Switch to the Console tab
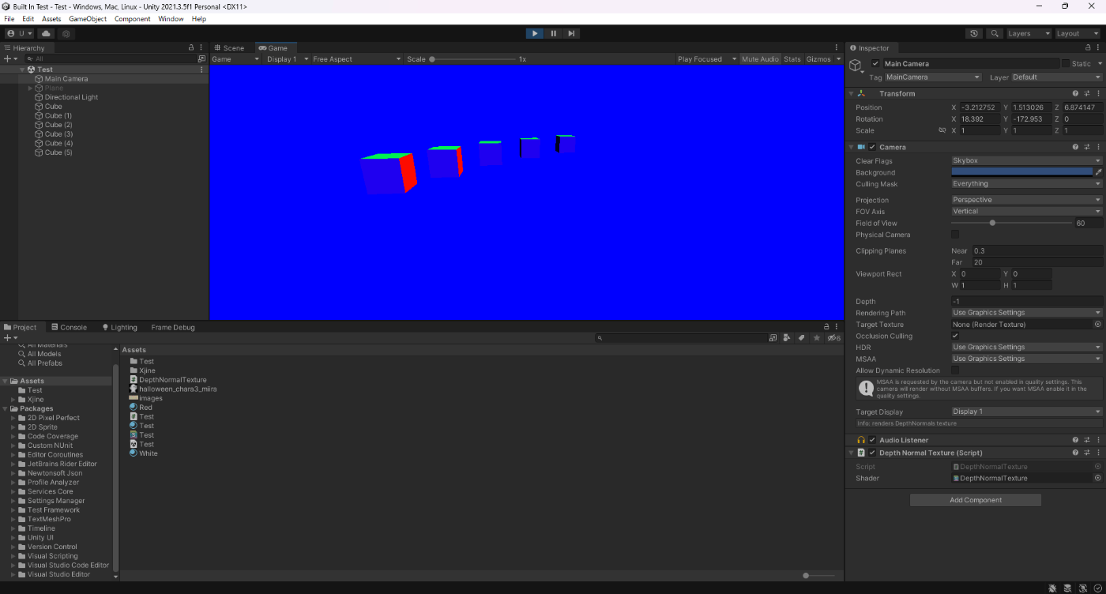This screenshot has width=1106, height=594. (x=69, y=327)
